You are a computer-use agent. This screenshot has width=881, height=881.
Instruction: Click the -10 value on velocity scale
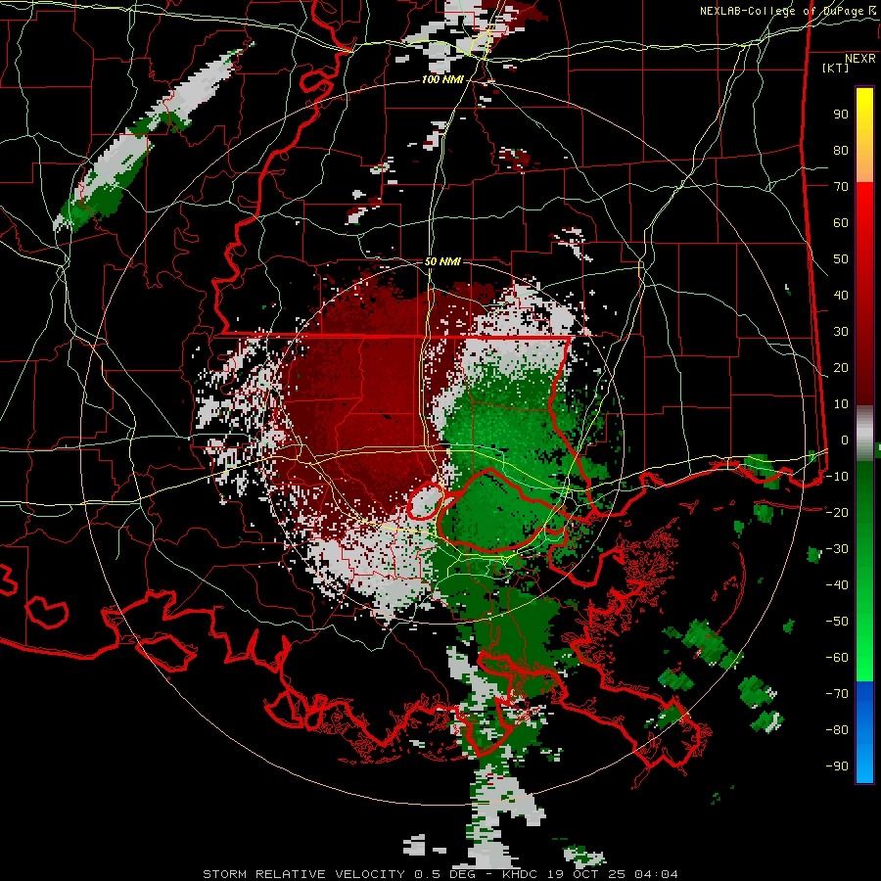click(x=837, y=477)
